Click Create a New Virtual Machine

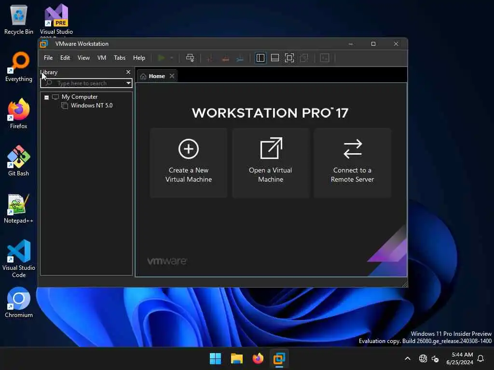coord(189,163)
